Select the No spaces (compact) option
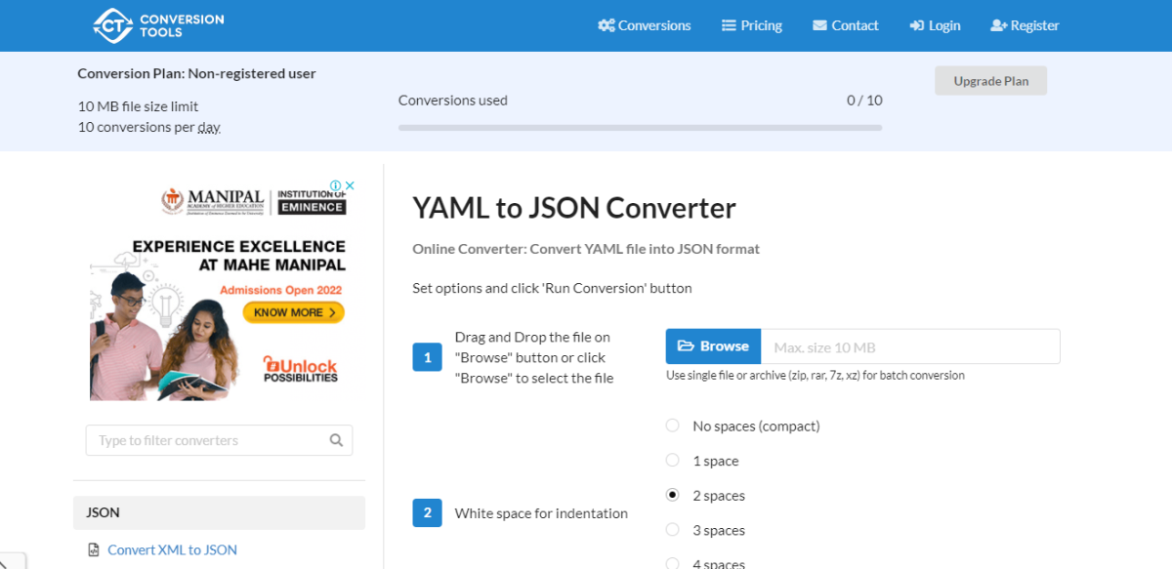The image size is (1172, 569). coord(672,426)
